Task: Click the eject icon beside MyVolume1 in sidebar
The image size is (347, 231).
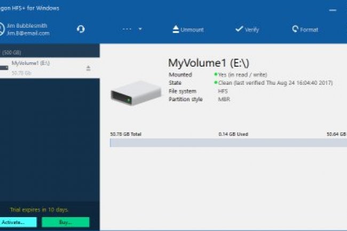Action: coord(88,68)
